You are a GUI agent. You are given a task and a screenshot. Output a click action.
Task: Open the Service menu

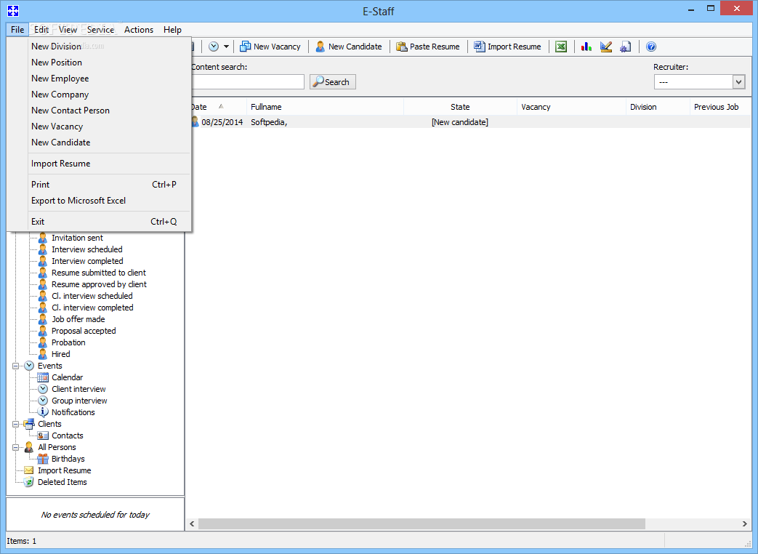click(100, 30)
